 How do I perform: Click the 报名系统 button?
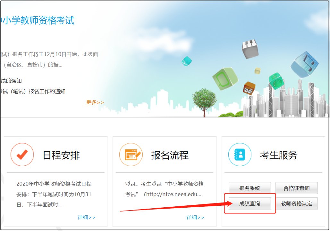[250, 188]
